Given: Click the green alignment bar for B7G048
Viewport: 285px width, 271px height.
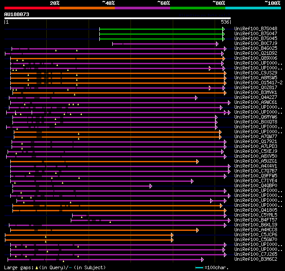Looking at the screenshot, I should 161,29.
